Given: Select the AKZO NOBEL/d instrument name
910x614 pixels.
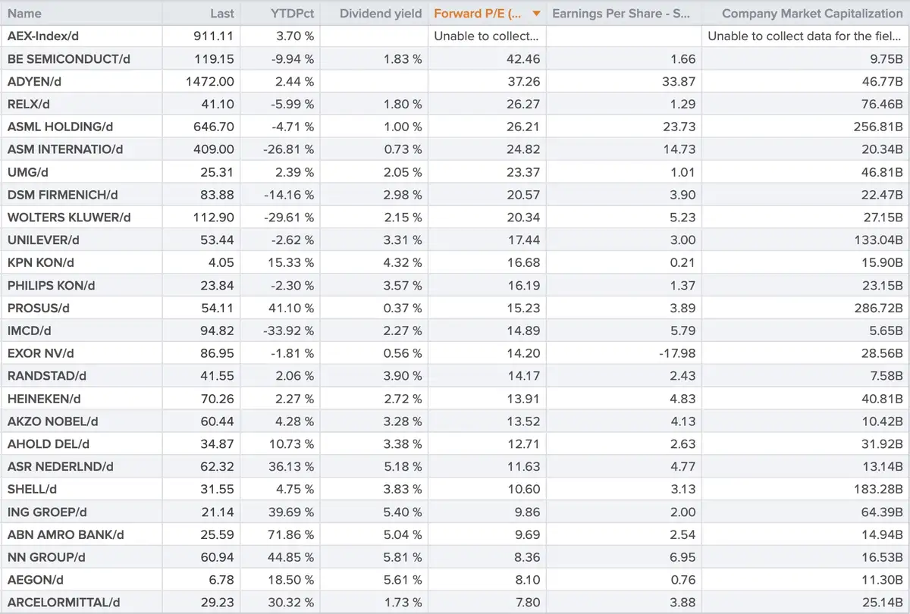Looking at the screenshot, I should (52, 422).
